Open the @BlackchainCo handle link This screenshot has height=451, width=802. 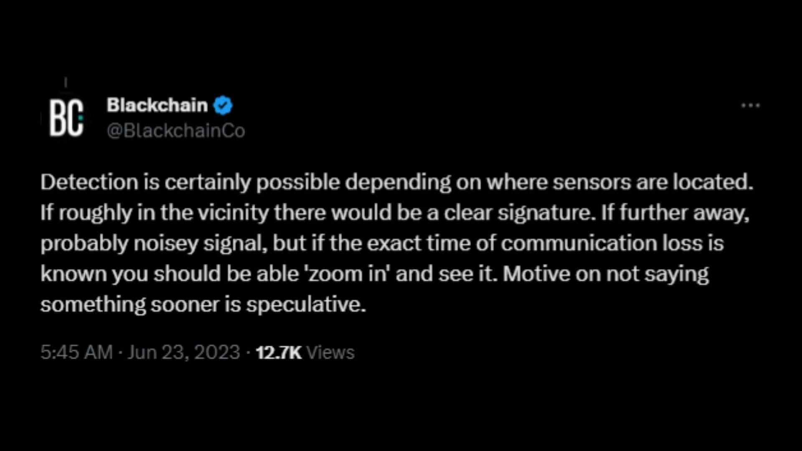pyautogui.click(x=176, y=131)
